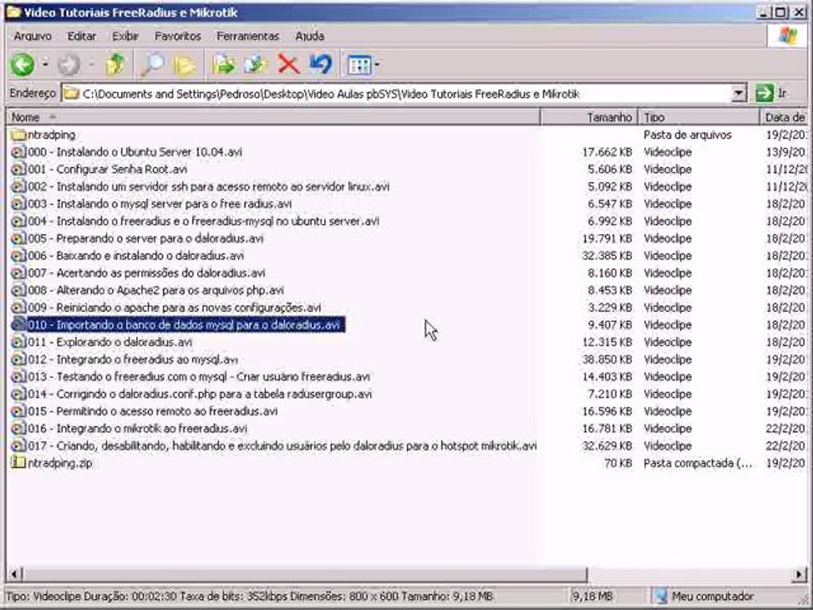Click horizontal scrollbar right arrow

pyautogui.click(x=799, y=574)
